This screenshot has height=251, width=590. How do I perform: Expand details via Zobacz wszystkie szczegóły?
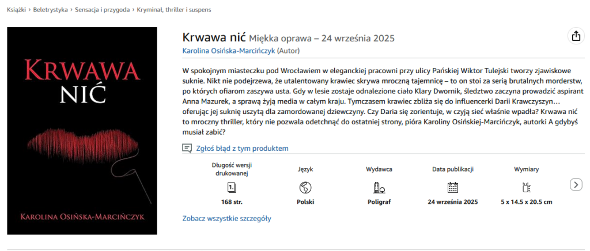[x=226, y=218]
